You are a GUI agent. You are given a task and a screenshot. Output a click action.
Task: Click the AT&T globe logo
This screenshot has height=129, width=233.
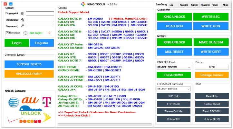(14, 102)
